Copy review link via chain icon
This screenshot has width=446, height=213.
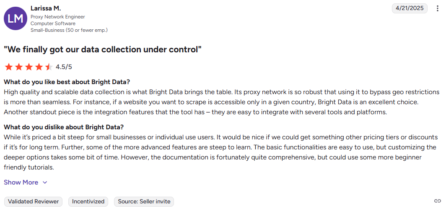(437, 201)
